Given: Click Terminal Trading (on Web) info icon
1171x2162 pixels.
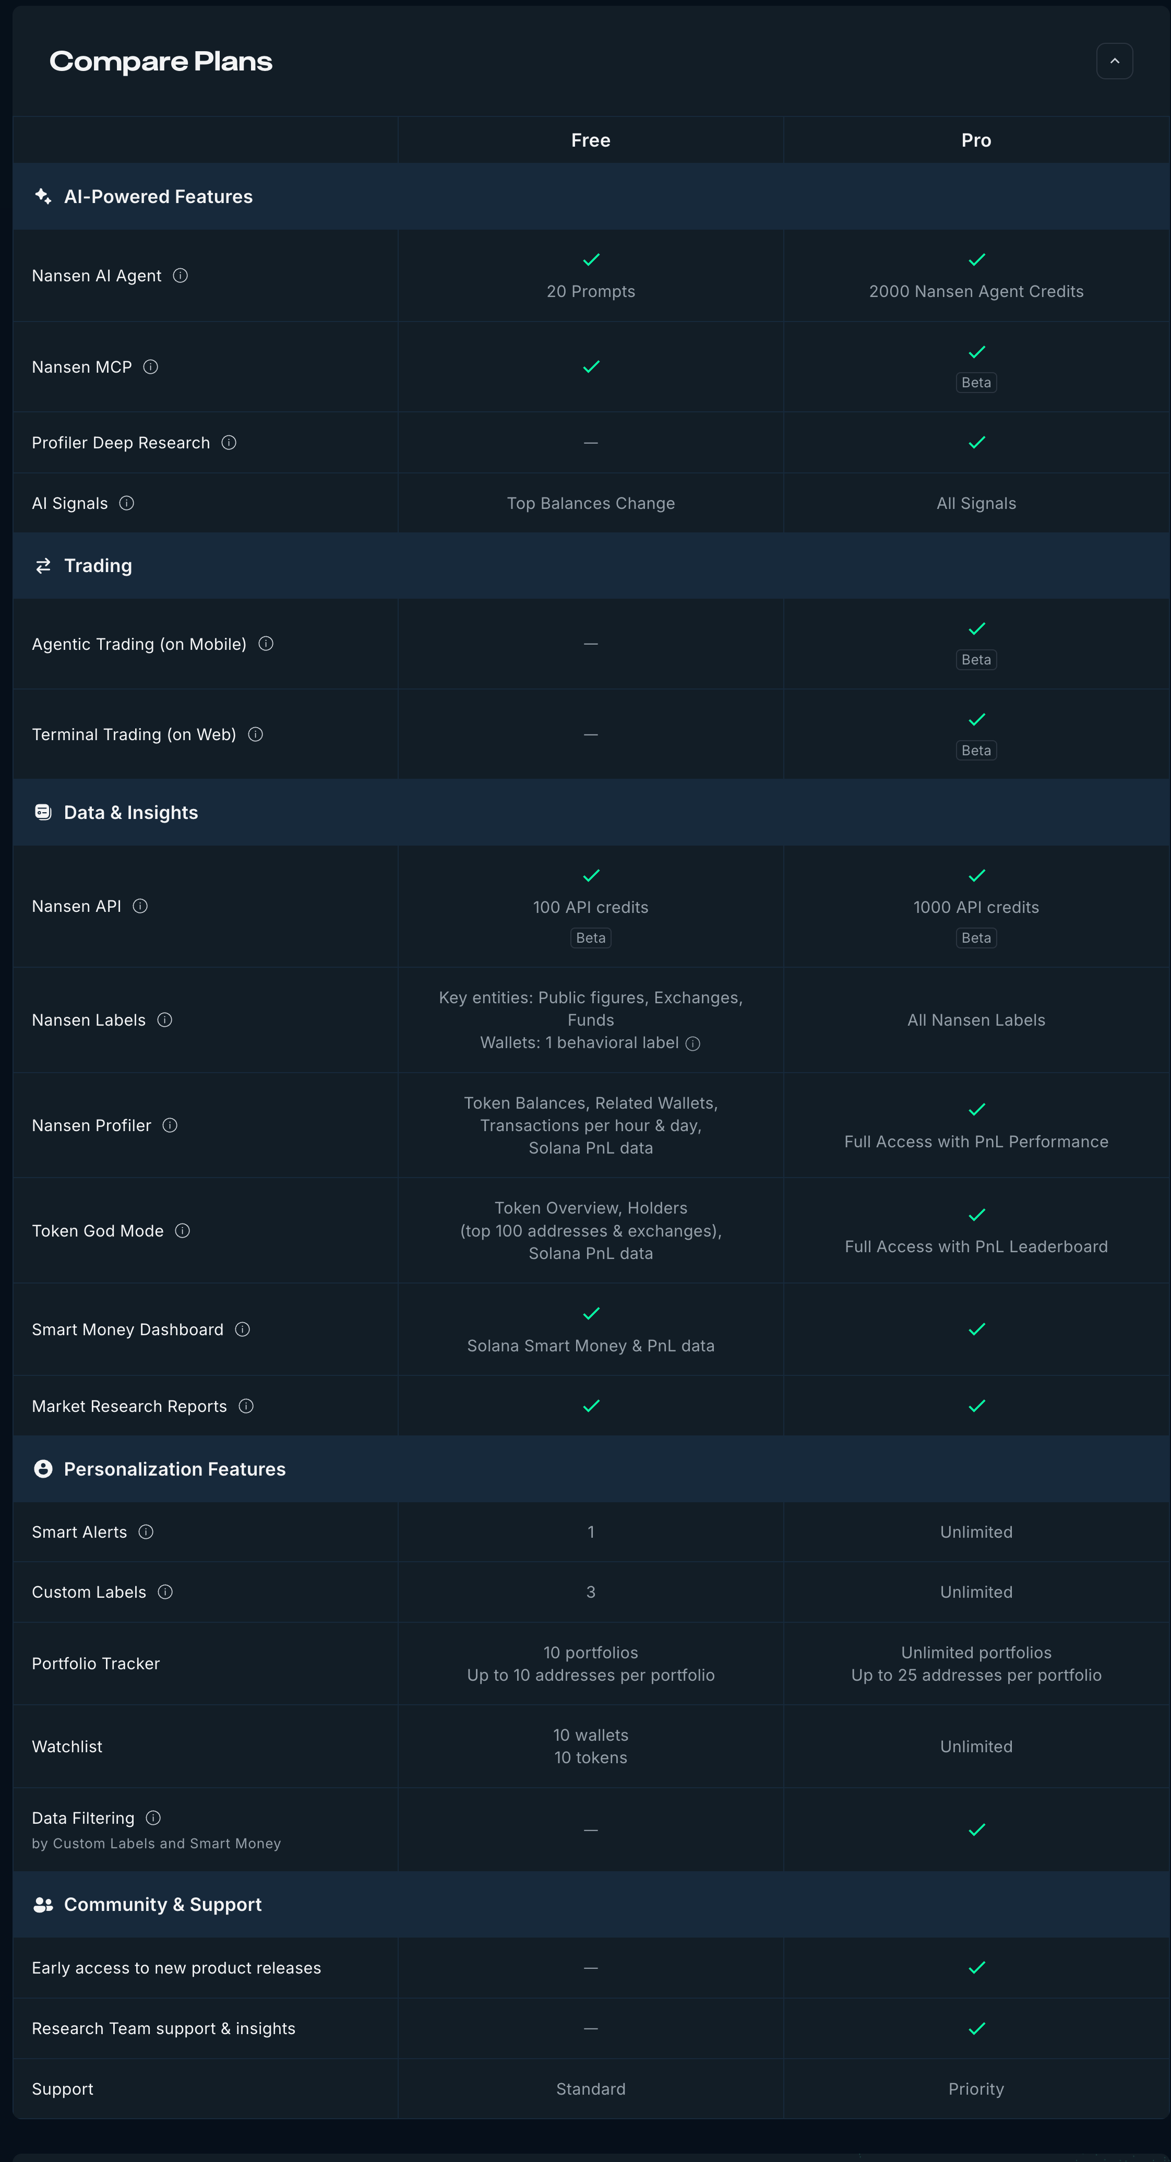Looking at the screenshot, I should [256, 734].
